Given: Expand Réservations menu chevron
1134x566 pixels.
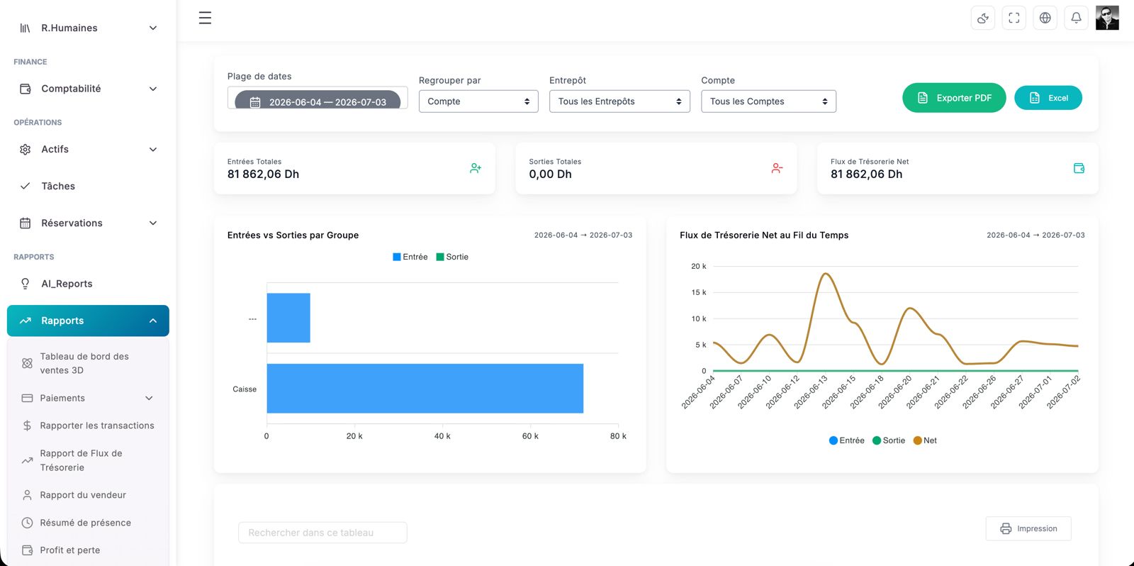Looking at the screenshot, I should pyautogui.click(x=152, y=223).
